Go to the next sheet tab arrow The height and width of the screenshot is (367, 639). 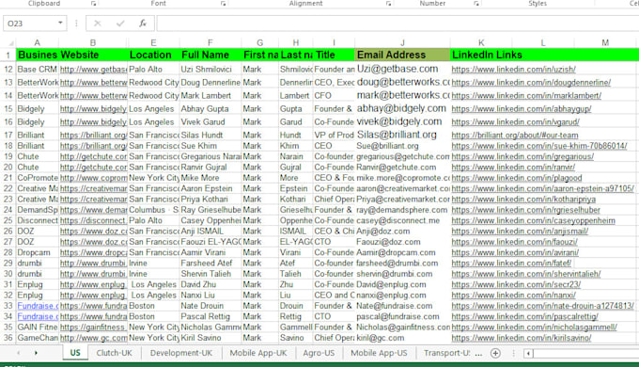36,353
